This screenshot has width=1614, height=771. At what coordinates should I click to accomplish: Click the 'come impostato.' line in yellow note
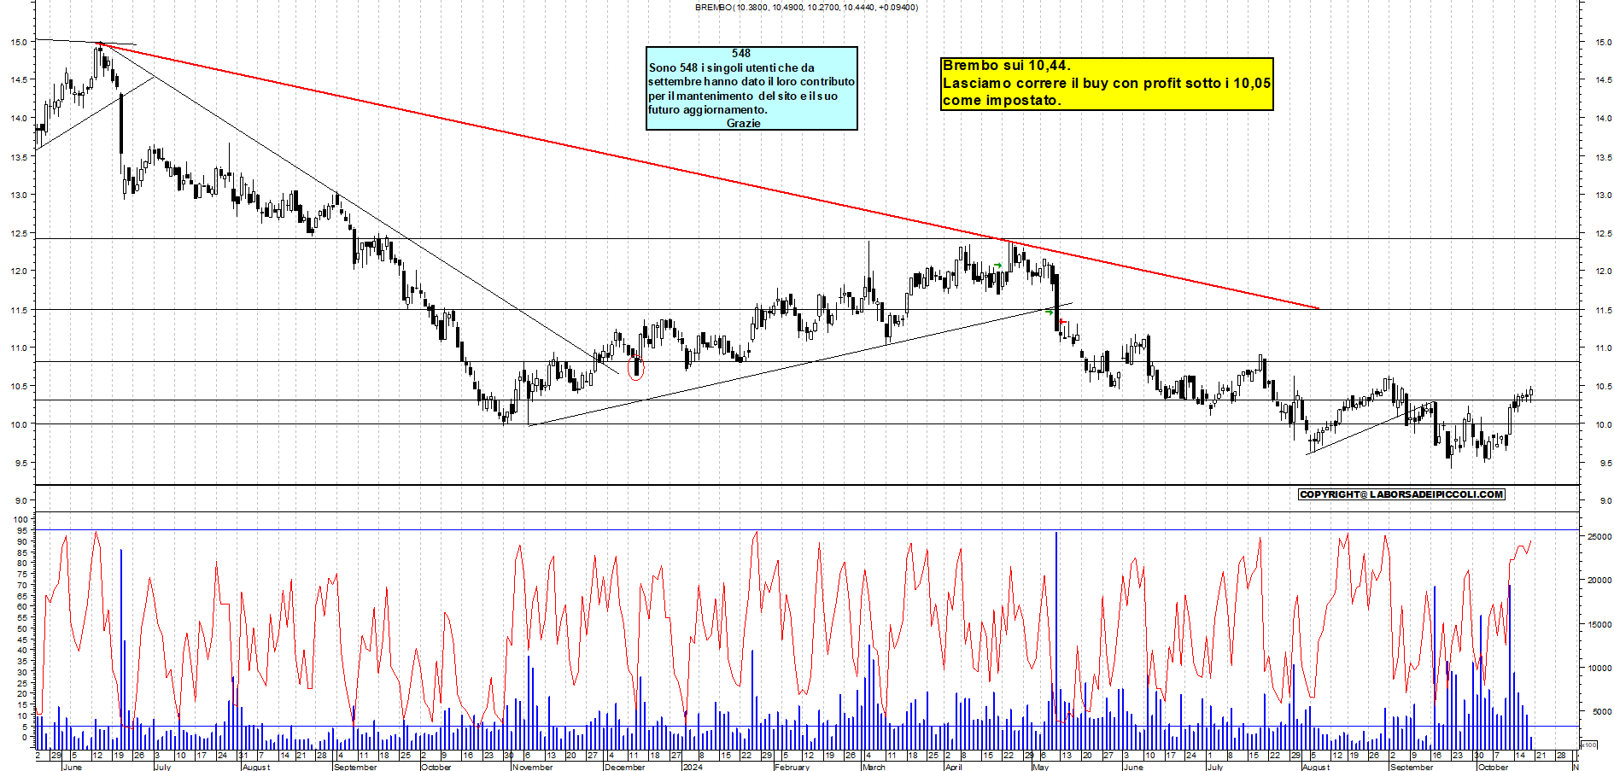tap(1002, 100)
